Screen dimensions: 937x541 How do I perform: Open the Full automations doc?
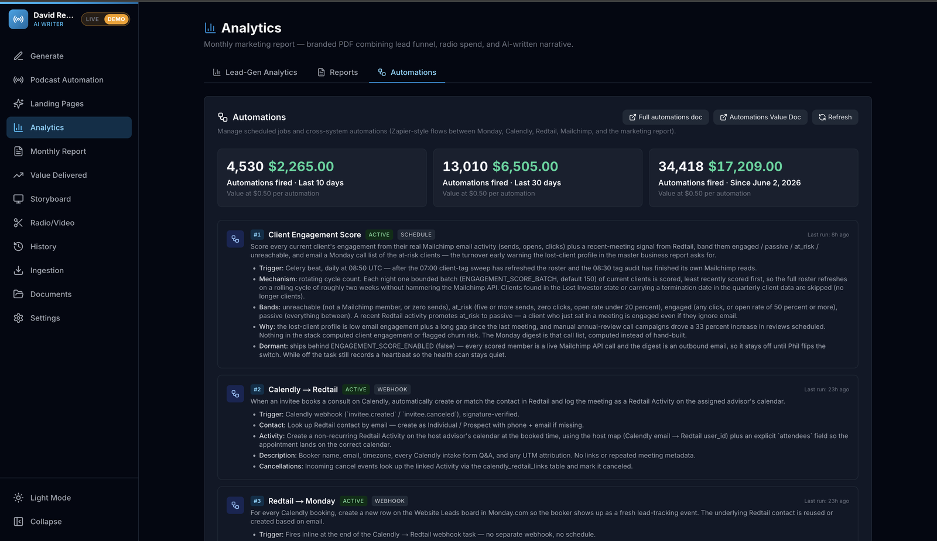point(666,117)
